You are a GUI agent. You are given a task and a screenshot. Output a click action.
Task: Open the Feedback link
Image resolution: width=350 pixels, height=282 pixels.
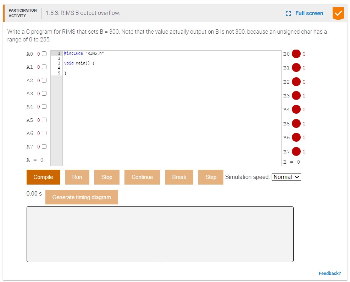[330, 273]
